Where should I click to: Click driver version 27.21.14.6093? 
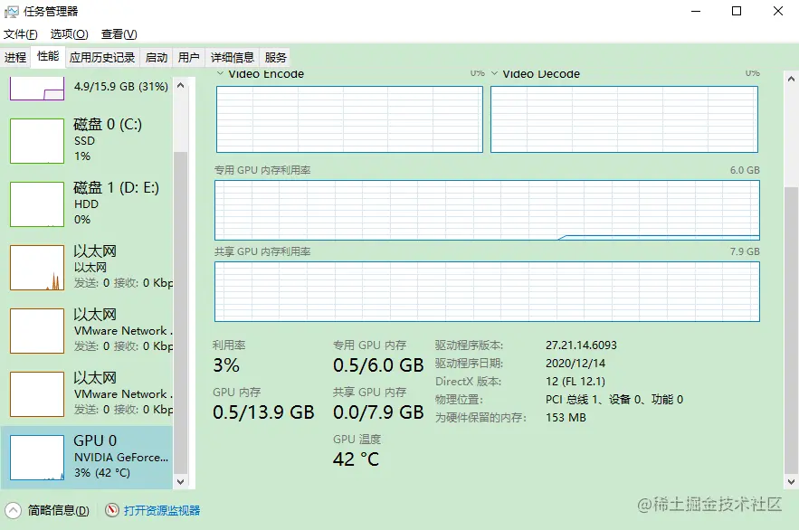(x=581, y=345)
